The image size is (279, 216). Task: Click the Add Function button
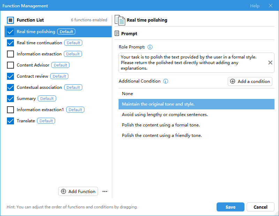78,191
